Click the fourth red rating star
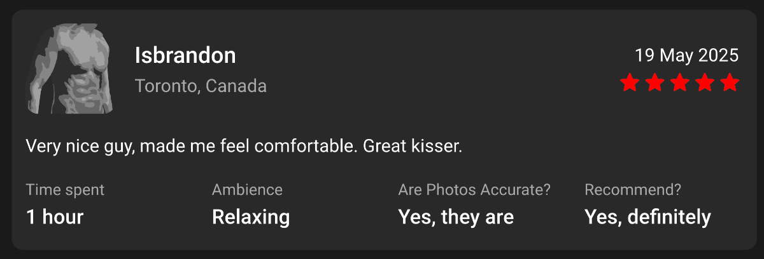Screen dimensions: 764x259 pyautogui.click(x=705, y=83)
